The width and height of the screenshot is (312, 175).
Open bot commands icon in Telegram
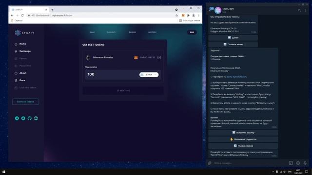[x=291, y=163]
